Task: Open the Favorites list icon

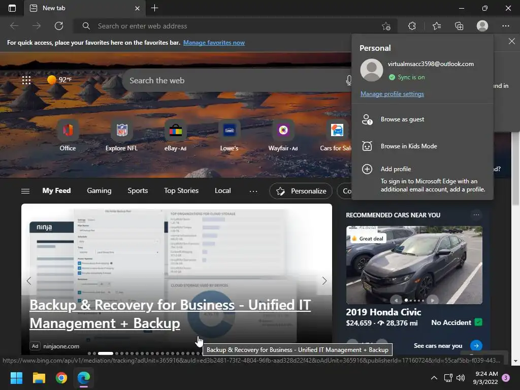Action: click(x=437, y=26)
